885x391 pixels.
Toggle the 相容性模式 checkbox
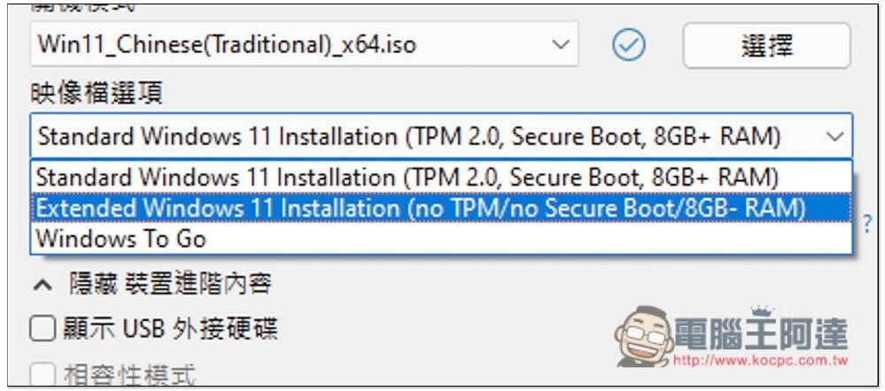(x=42, y=375)
